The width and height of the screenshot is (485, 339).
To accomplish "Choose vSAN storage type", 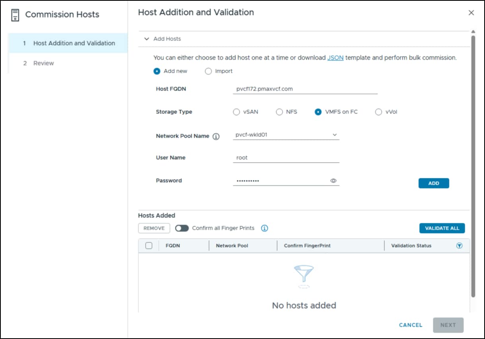I will (236, 112).
